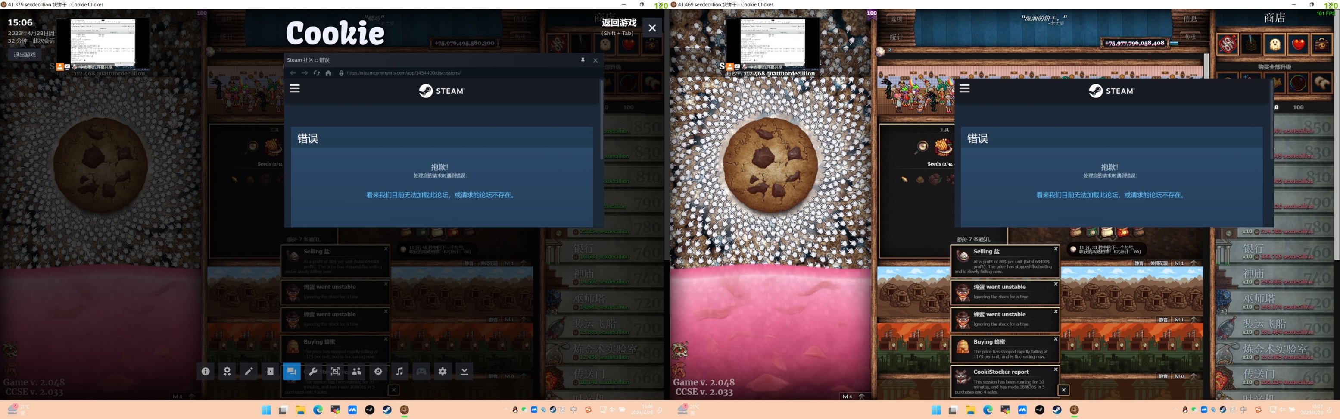Click the big cookie in right window

(770, 165)
